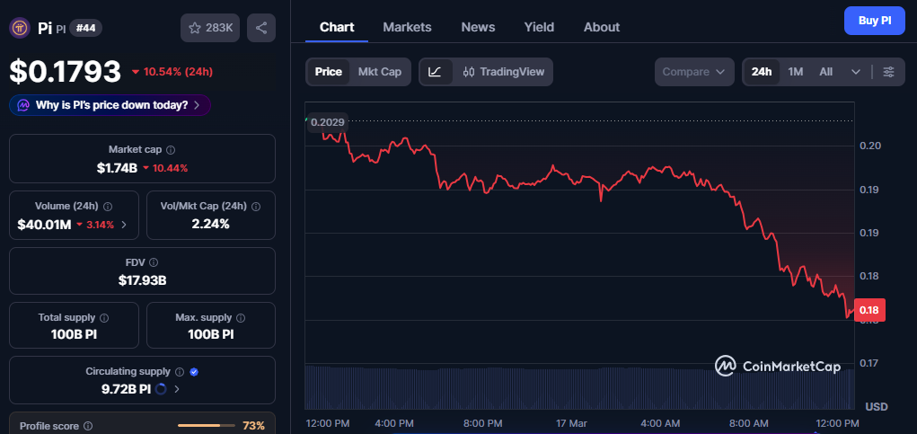Open the Compare dropdown
The height and width of the screenshot is (434, 917).
(x=694, y=72)
